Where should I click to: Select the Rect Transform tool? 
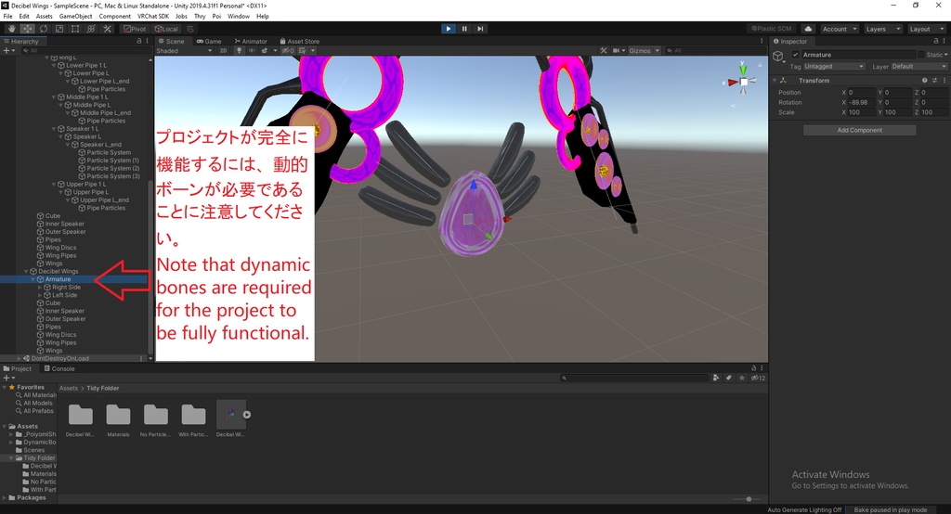click(74, 29)
